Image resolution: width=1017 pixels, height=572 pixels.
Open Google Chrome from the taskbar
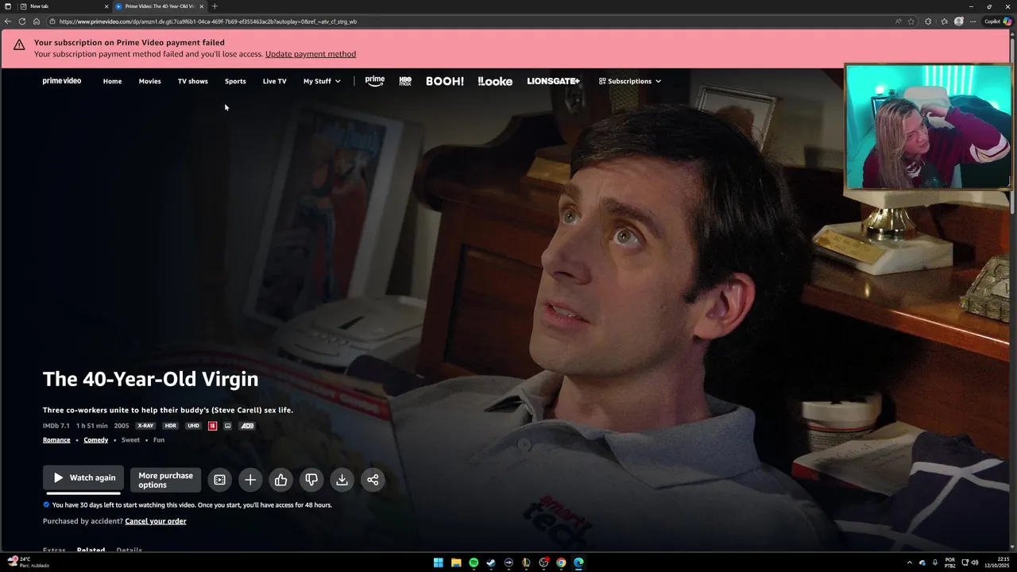561,562
